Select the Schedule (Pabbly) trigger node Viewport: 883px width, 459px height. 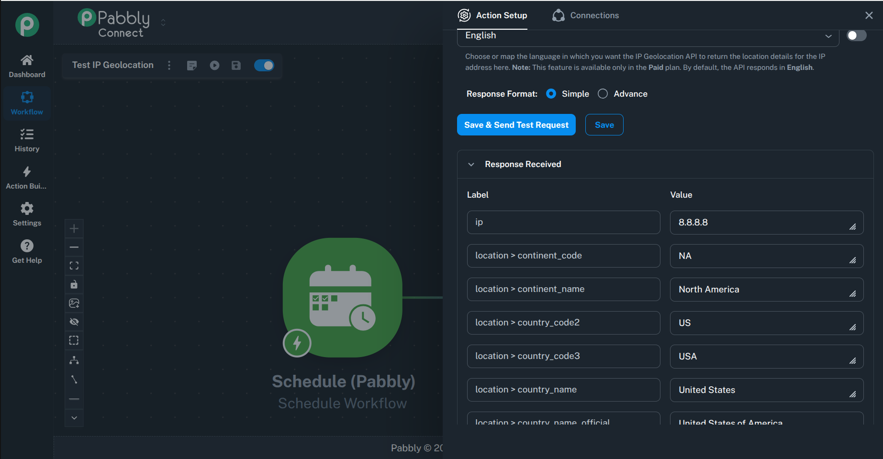(x=343, y=297)
